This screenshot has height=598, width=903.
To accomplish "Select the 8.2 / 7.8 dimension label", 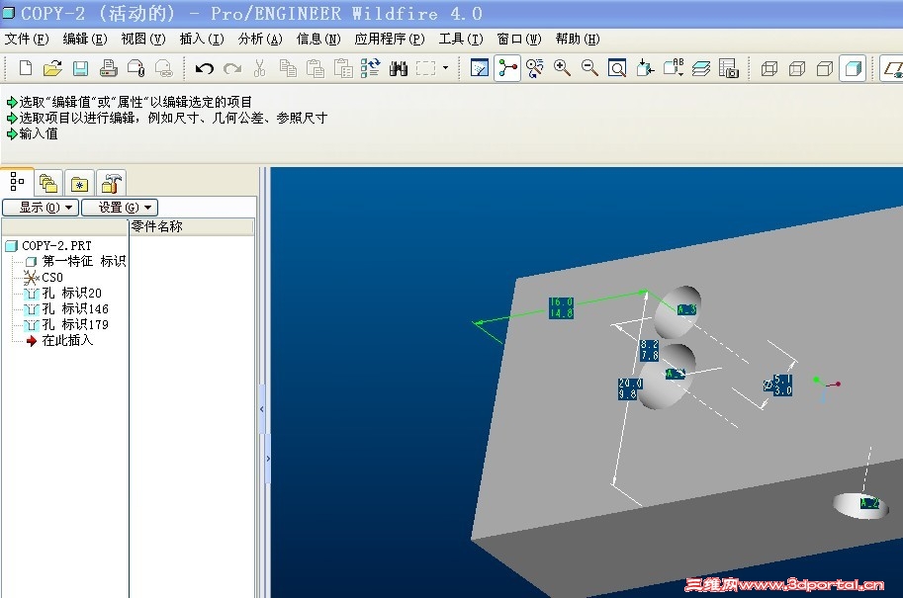I will pyautogui.click(x=650, y=350).
